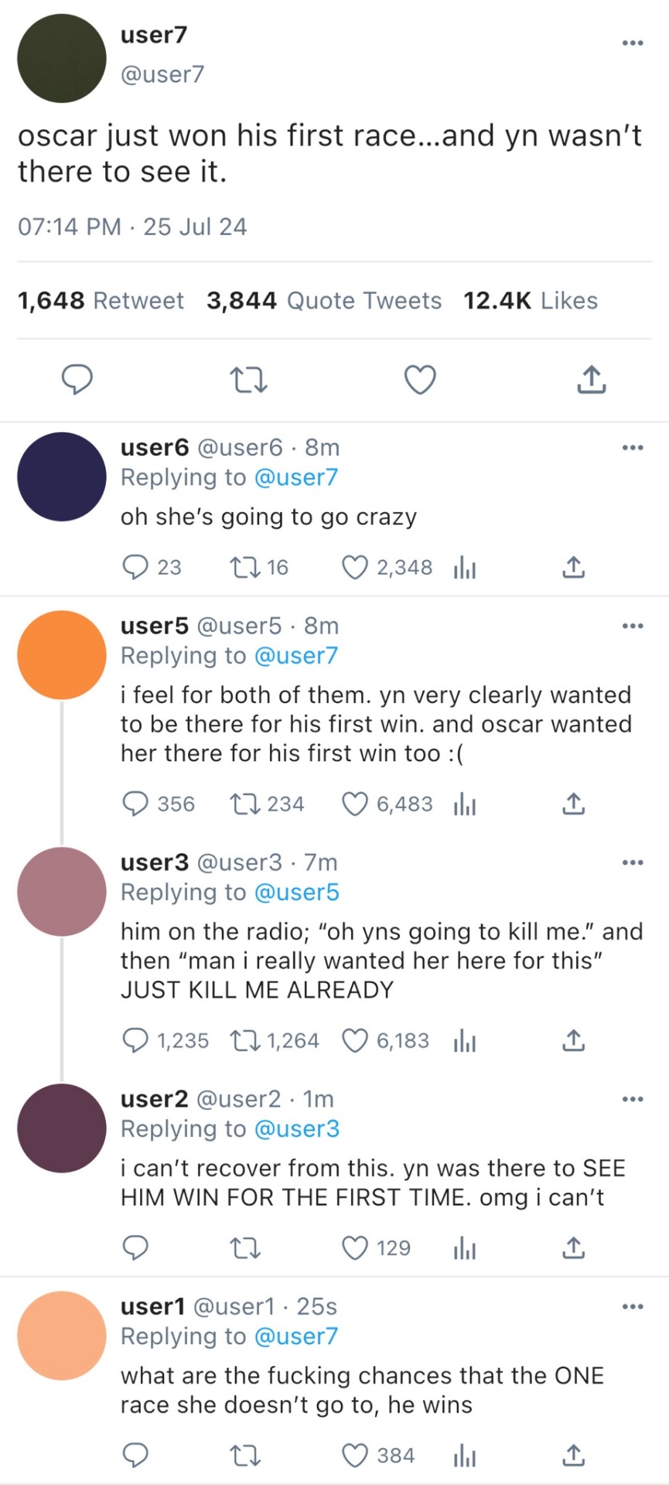Like the main tweet by user7

(x=420, y=380)
